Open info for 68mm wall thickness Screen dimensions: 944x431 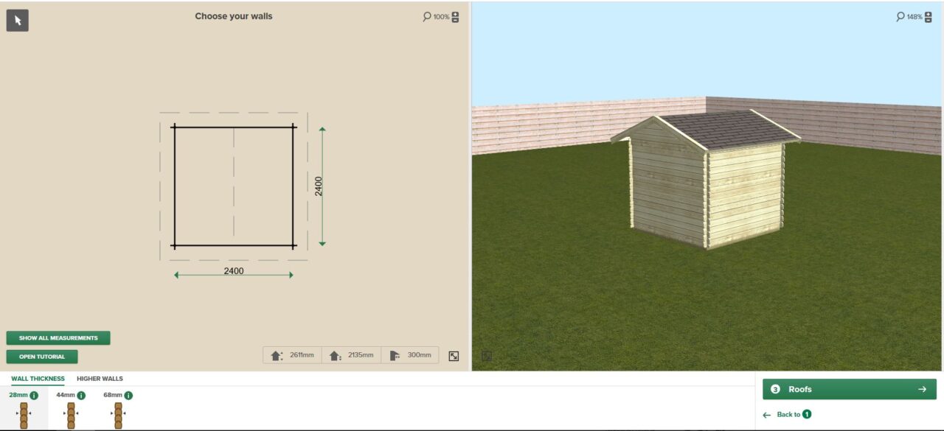[127, 394]
